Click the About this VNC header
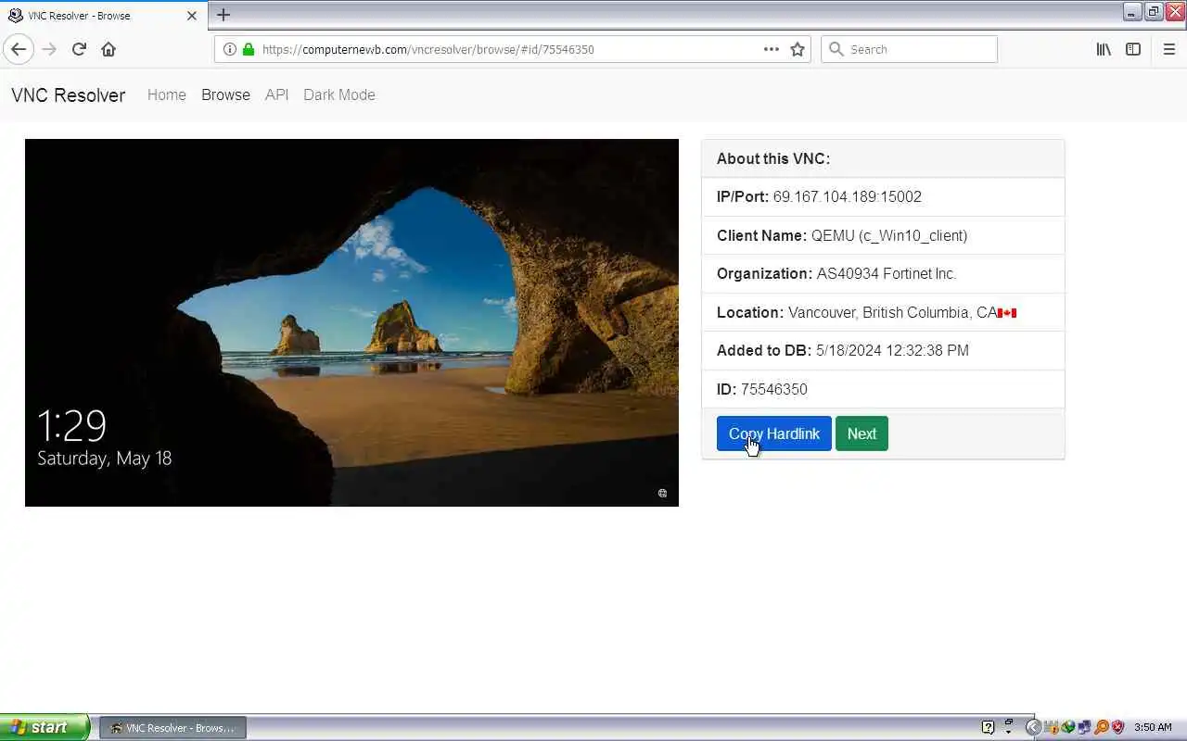The height and width of the screenshot is (741, 1187). click(883, 158)
